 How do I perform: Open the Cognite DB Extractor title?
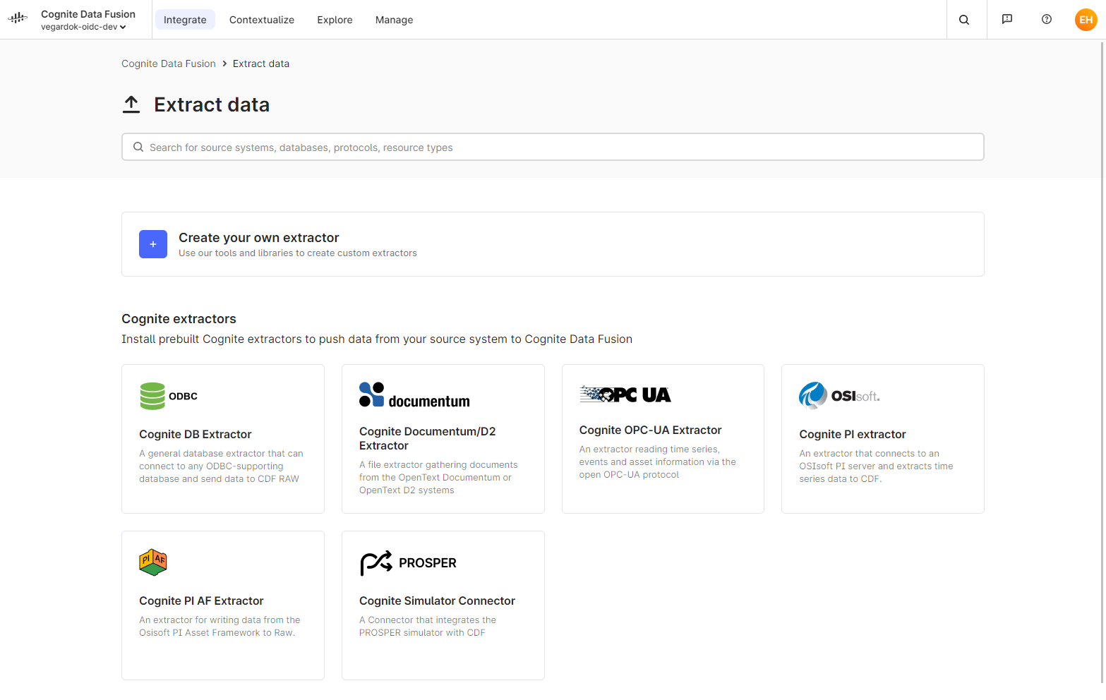(x=196, y=434)
